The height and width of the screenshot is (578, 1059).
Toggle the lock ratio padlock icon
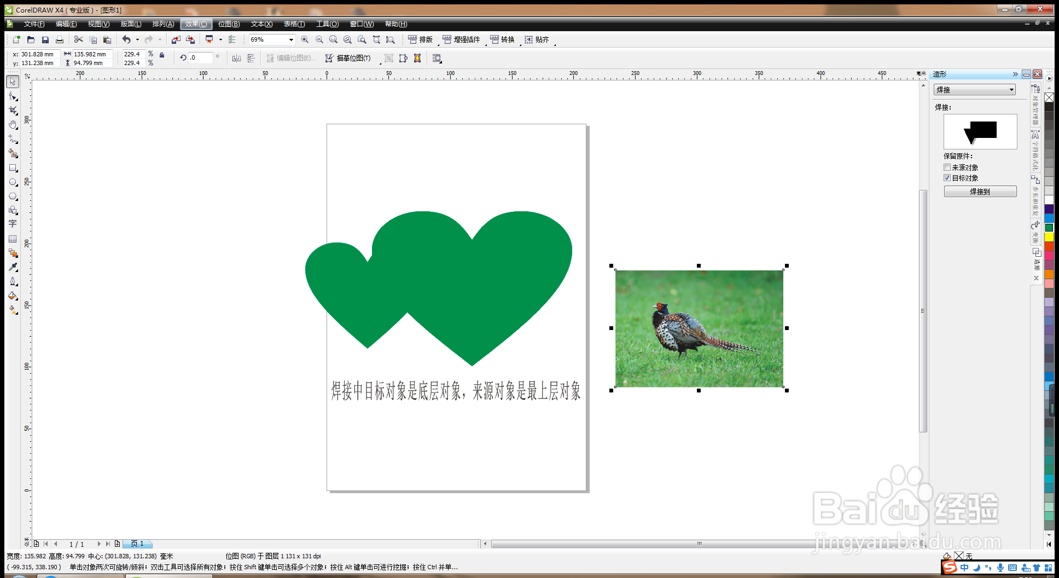(162, 55)
